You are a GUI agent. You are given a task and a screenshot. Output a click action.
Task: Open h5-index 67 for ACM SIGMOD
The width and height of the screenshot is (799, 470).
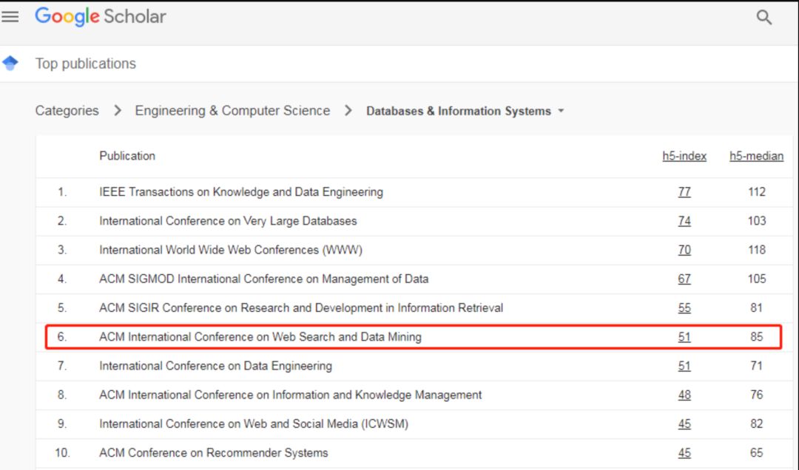[684, 279]
